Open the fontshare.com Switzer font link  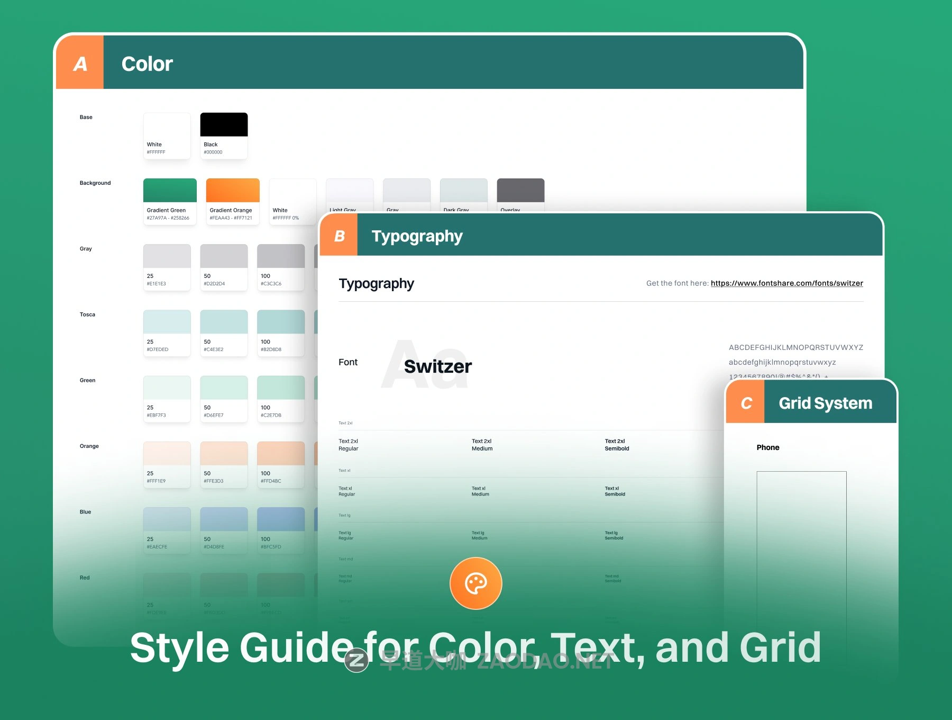coord(786,283)
